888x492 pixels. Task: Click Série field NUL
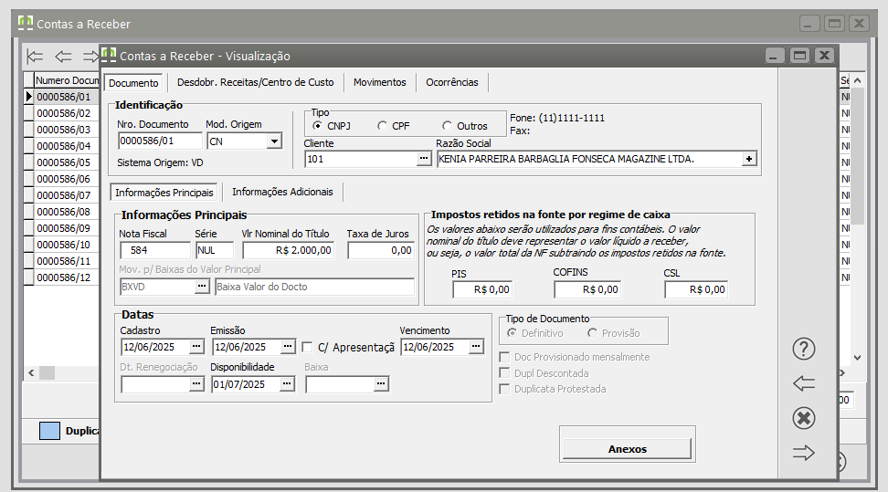(215, 250)
